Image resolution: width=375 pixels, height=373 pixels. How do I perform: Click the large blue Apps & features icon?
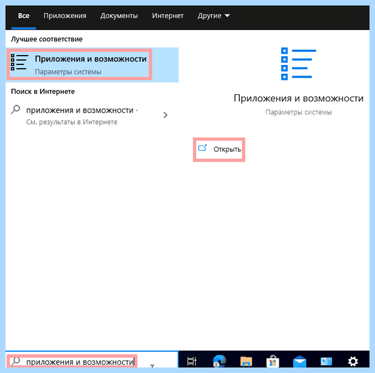[299, 64]
